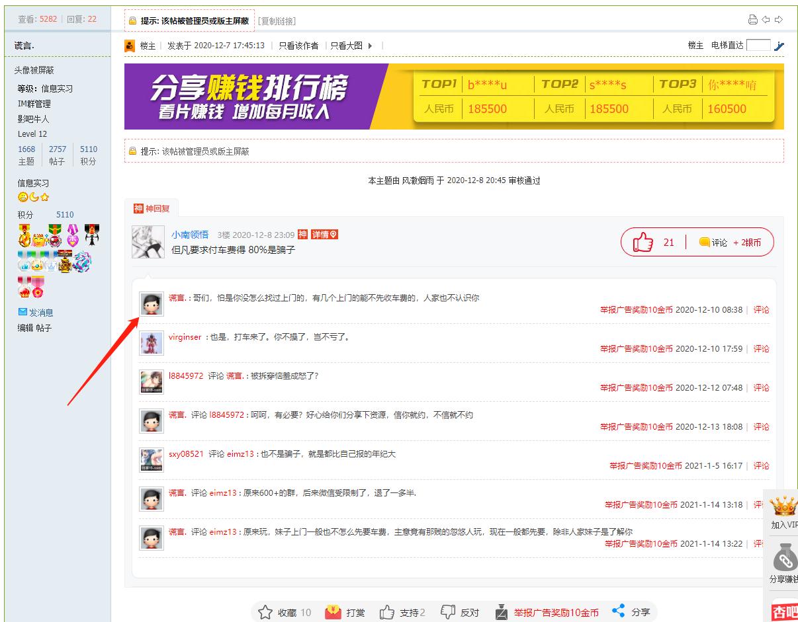Click 评论 on the 2020-12-13 18:08 comment
This screenshot has height=622, width=798.
762,427
